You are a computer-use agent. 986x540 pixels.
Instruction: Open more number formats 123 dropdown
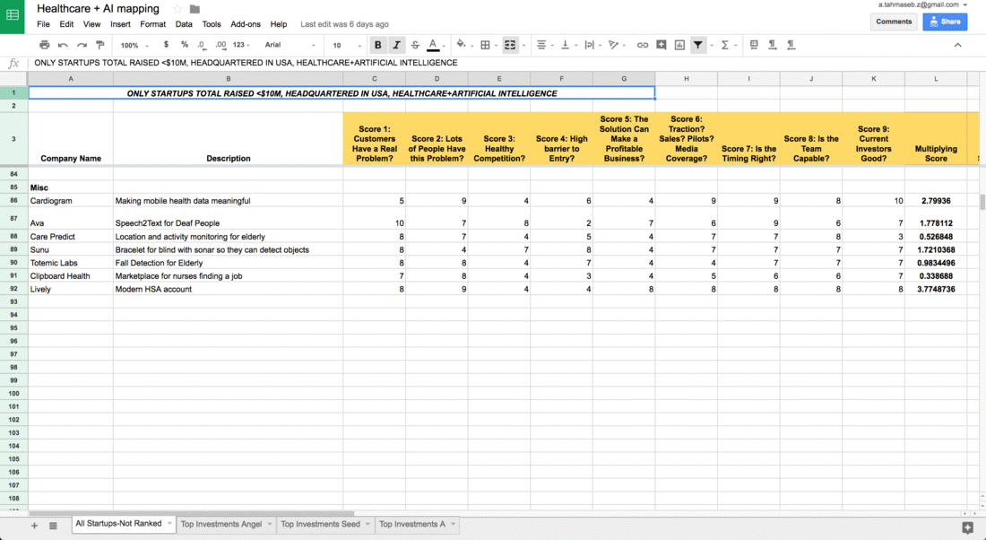[x=241, y=45]
